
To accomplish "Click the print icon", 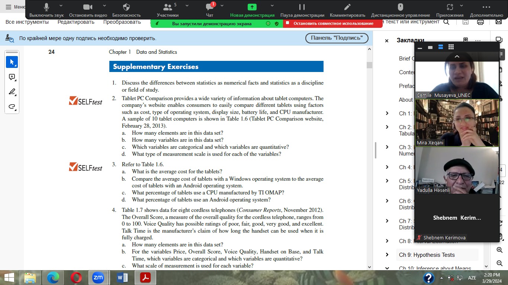I will click(480, 22).
